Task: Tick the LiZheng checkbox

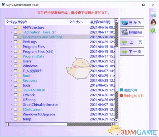Action: tap(15, 100)
